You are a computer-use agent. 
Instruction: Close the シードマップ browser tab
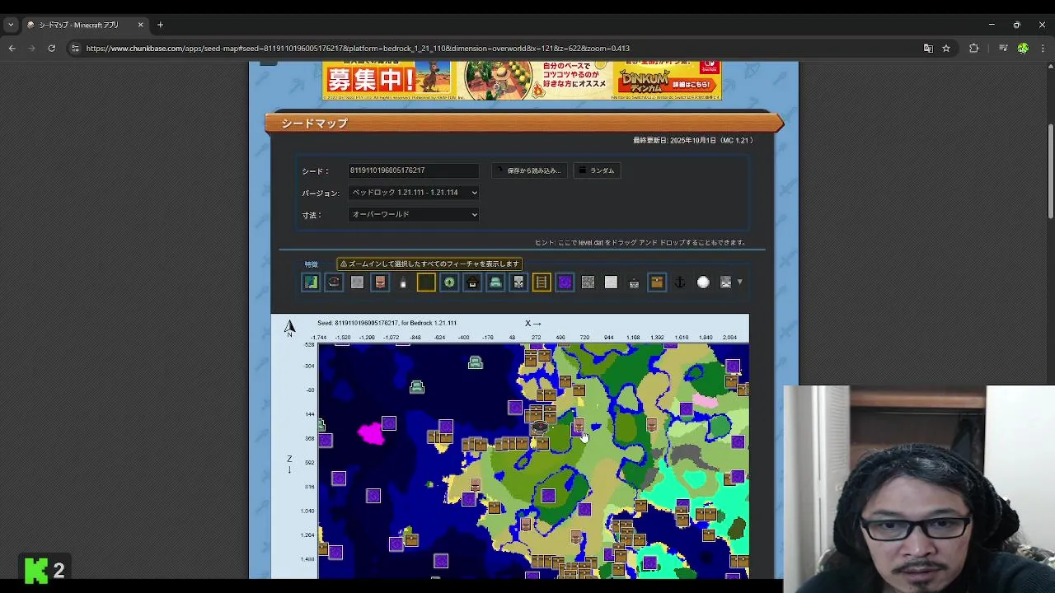click(x=140, y=25)
